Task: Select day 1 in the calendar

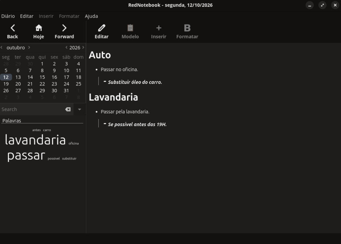Action: [42, 64]
